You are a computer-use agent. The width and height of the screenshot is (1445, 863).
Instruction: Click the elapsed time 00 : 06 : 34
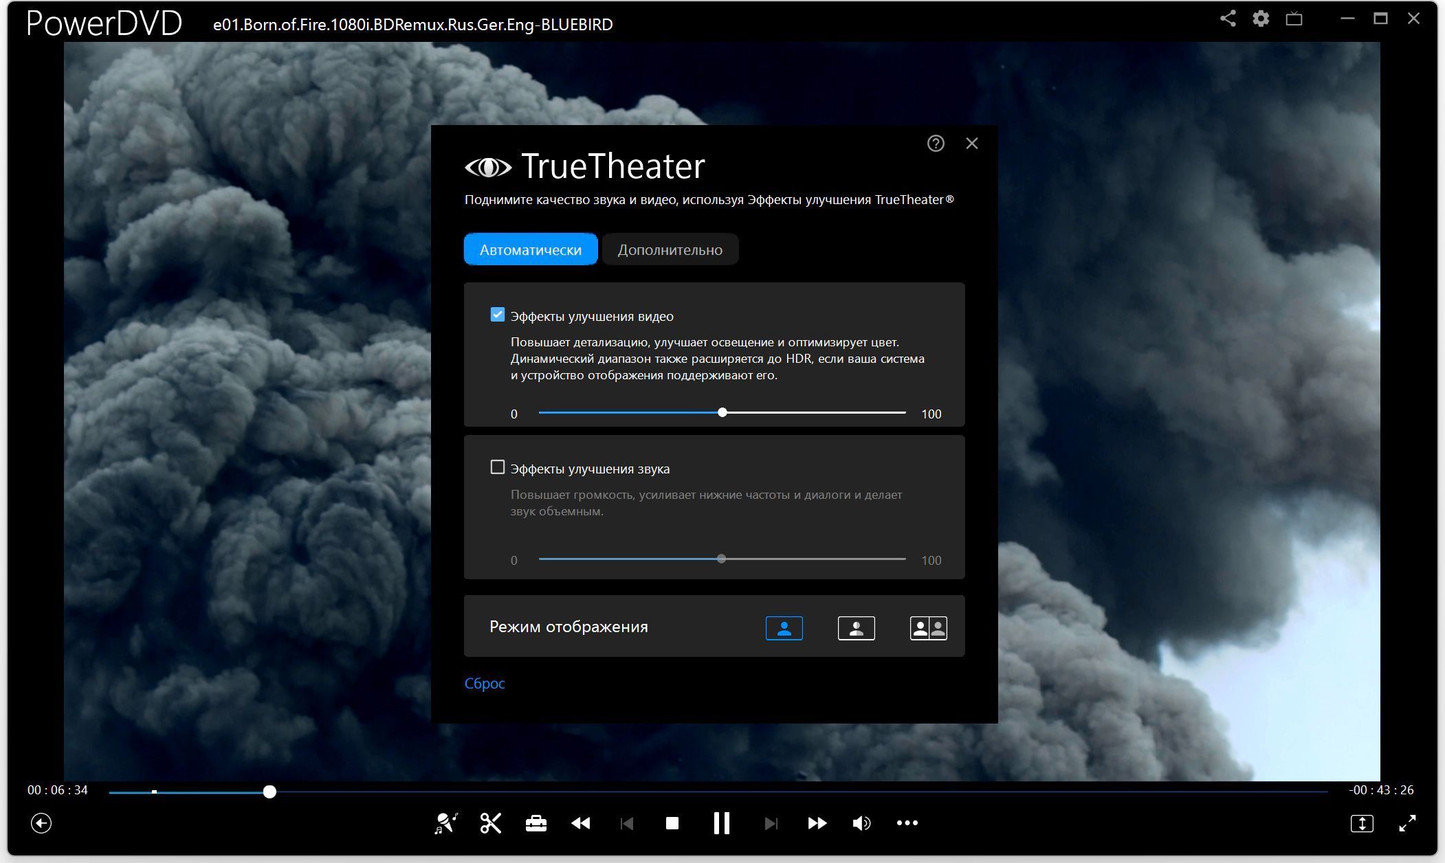pos(58,790)
